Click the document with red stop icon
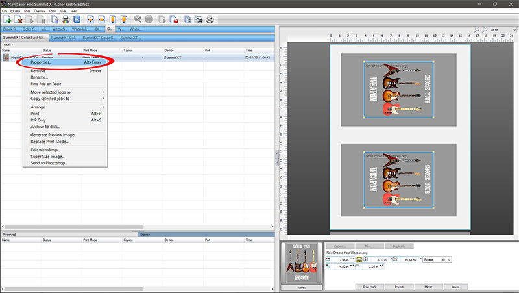The image size is (519, 293). click(x=175, y=19)
